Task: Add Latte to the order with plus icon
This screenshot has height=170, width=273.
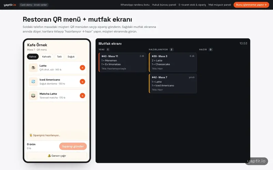Action: tap(82, 68)
